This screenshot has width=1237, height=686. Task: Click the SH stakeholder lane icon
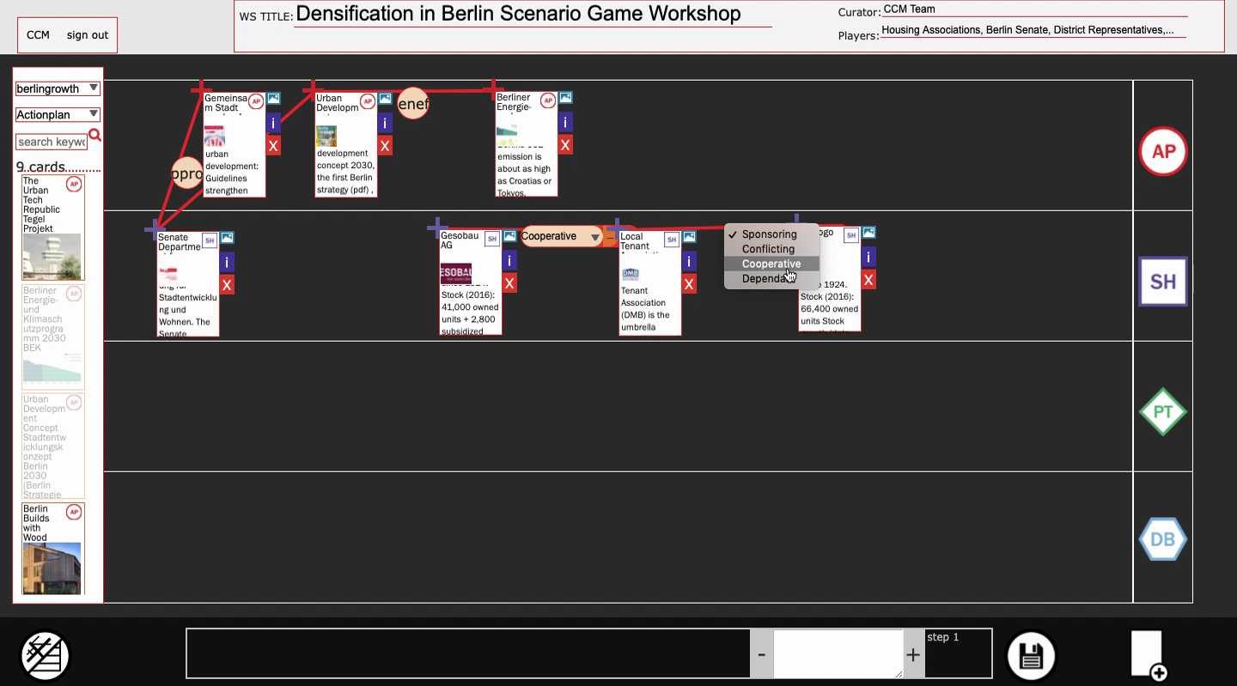[1162, 282]
